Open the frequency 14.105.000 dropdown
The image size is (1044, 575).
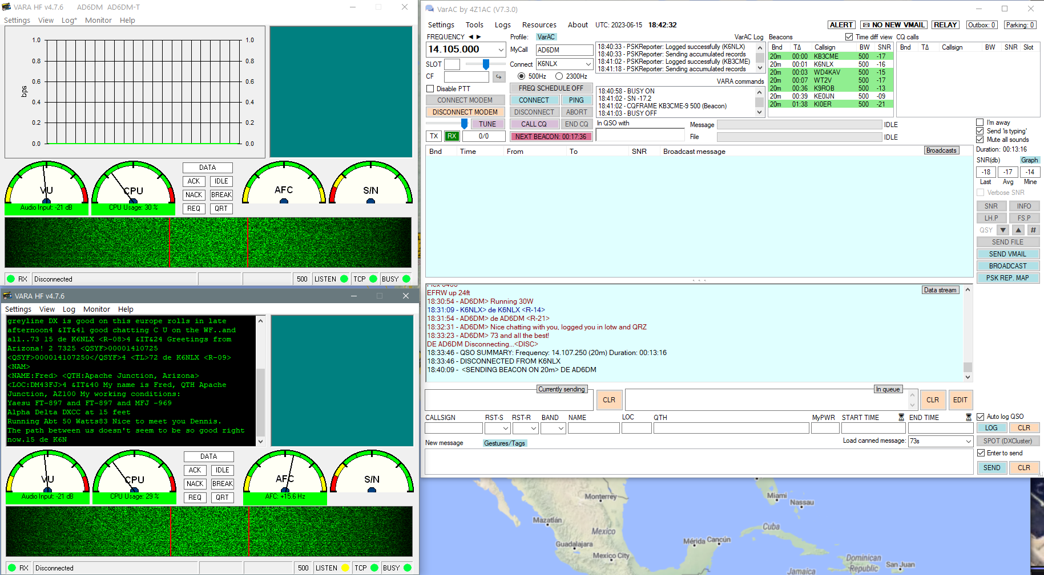(501, 50)
